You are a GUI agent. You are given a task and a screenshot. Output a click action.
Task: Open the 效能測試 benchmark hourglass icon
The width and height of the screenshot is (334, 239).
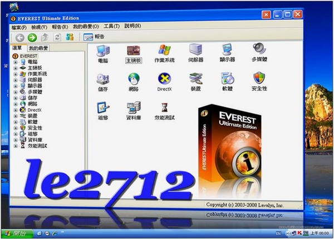(164, 111)
